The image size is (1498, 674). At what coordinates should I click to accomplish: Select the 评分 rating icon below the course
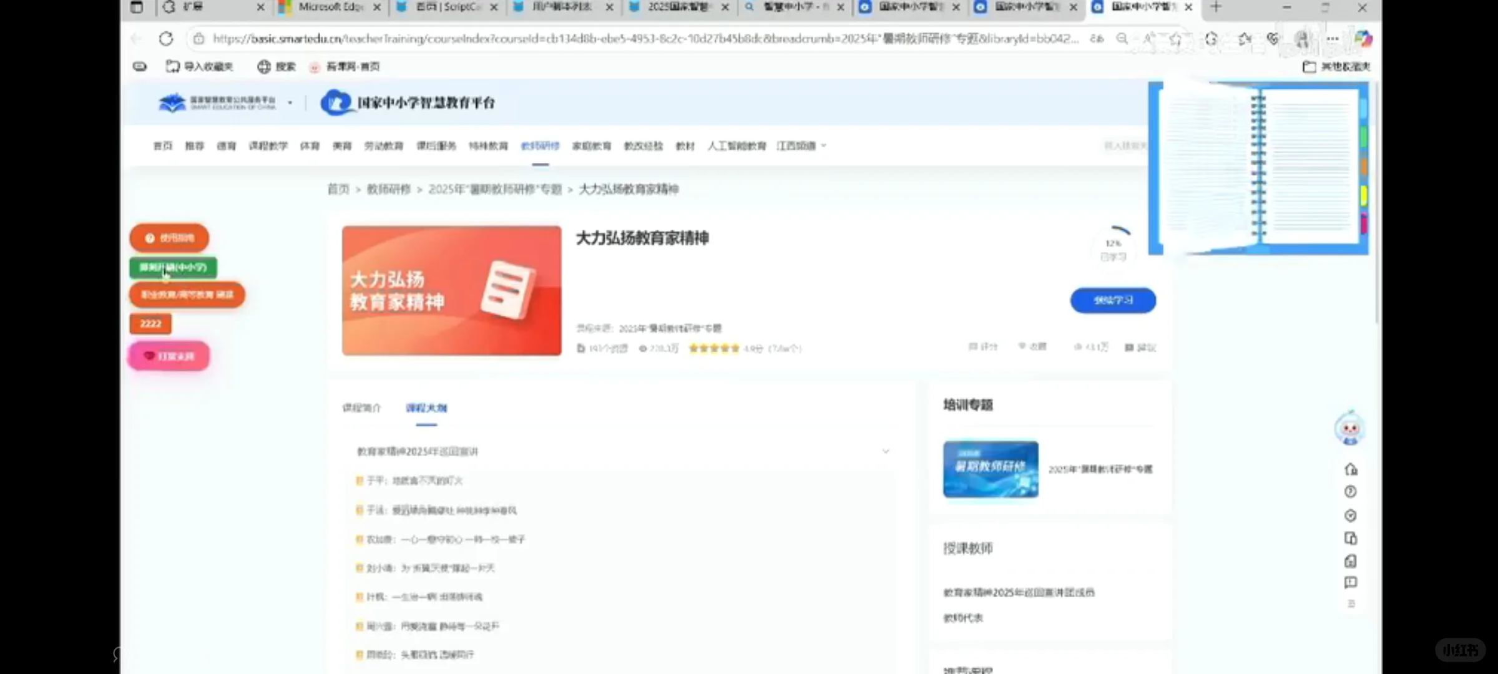coord(983,347)
